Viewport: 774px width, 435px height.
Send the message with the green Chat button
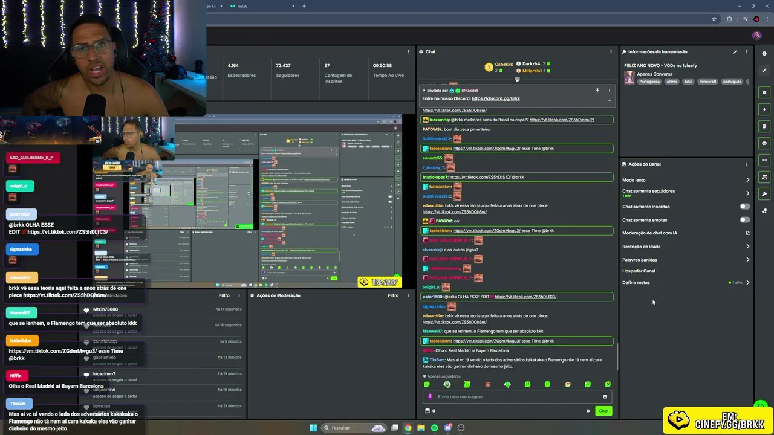pos(603,411)
